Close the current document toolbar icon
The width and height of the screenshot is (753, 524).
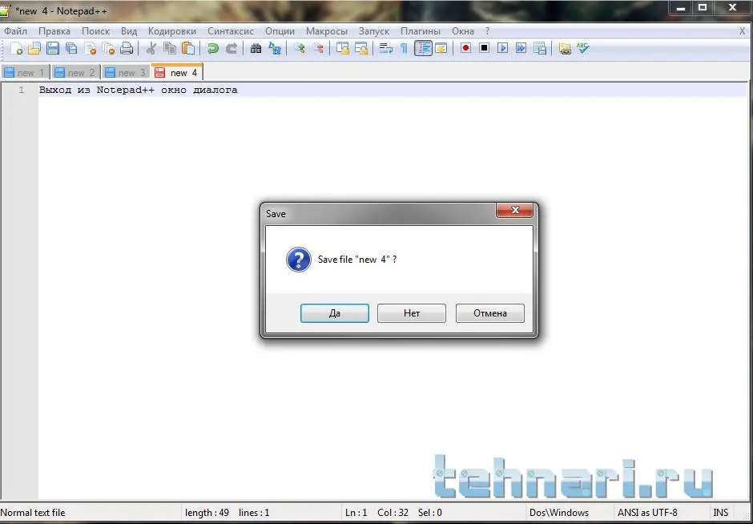[91, 48]
